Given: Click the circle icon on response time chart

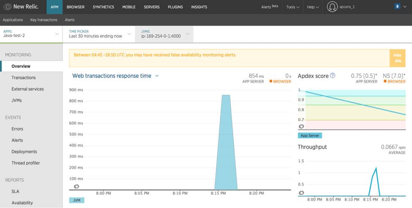Looking at the screenshot, I should 76,187.
